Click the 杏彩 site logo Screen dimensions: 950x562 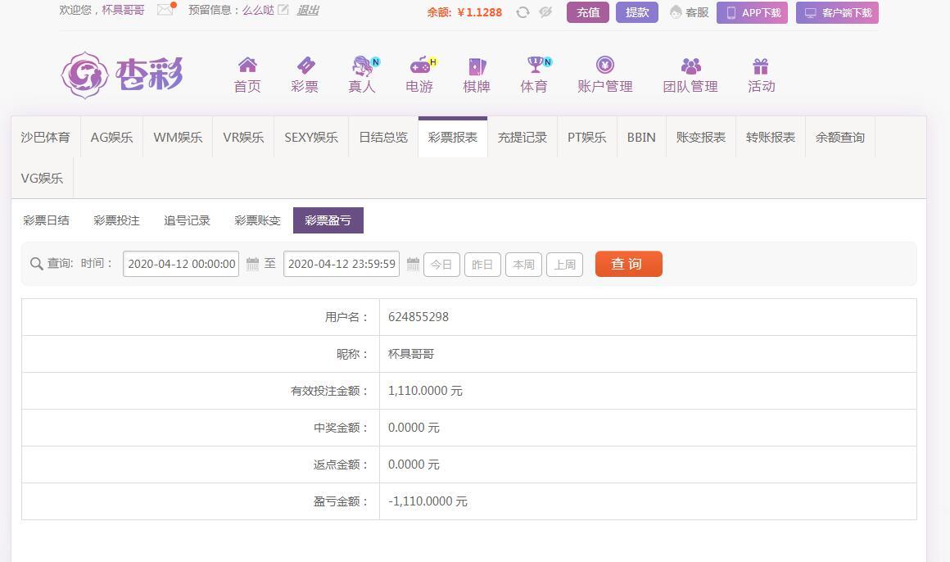point(122,75)
